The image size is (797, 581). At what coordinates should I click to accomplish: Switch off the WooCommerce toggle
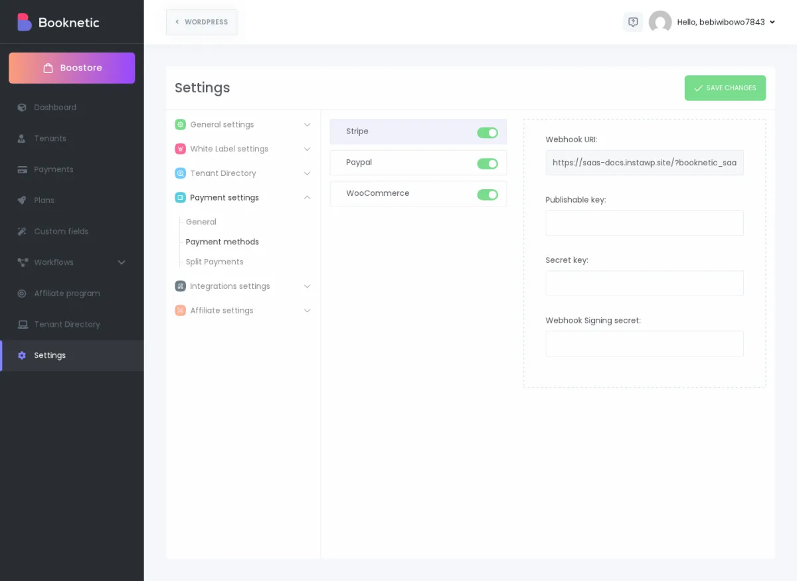pos(487,195)
